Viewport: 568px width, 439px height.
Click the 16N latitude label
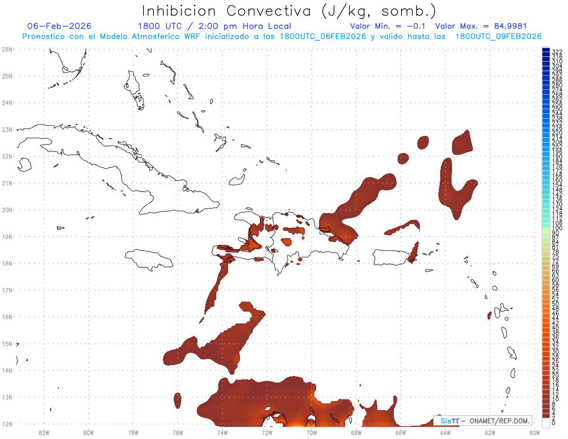tap(7, 317)
